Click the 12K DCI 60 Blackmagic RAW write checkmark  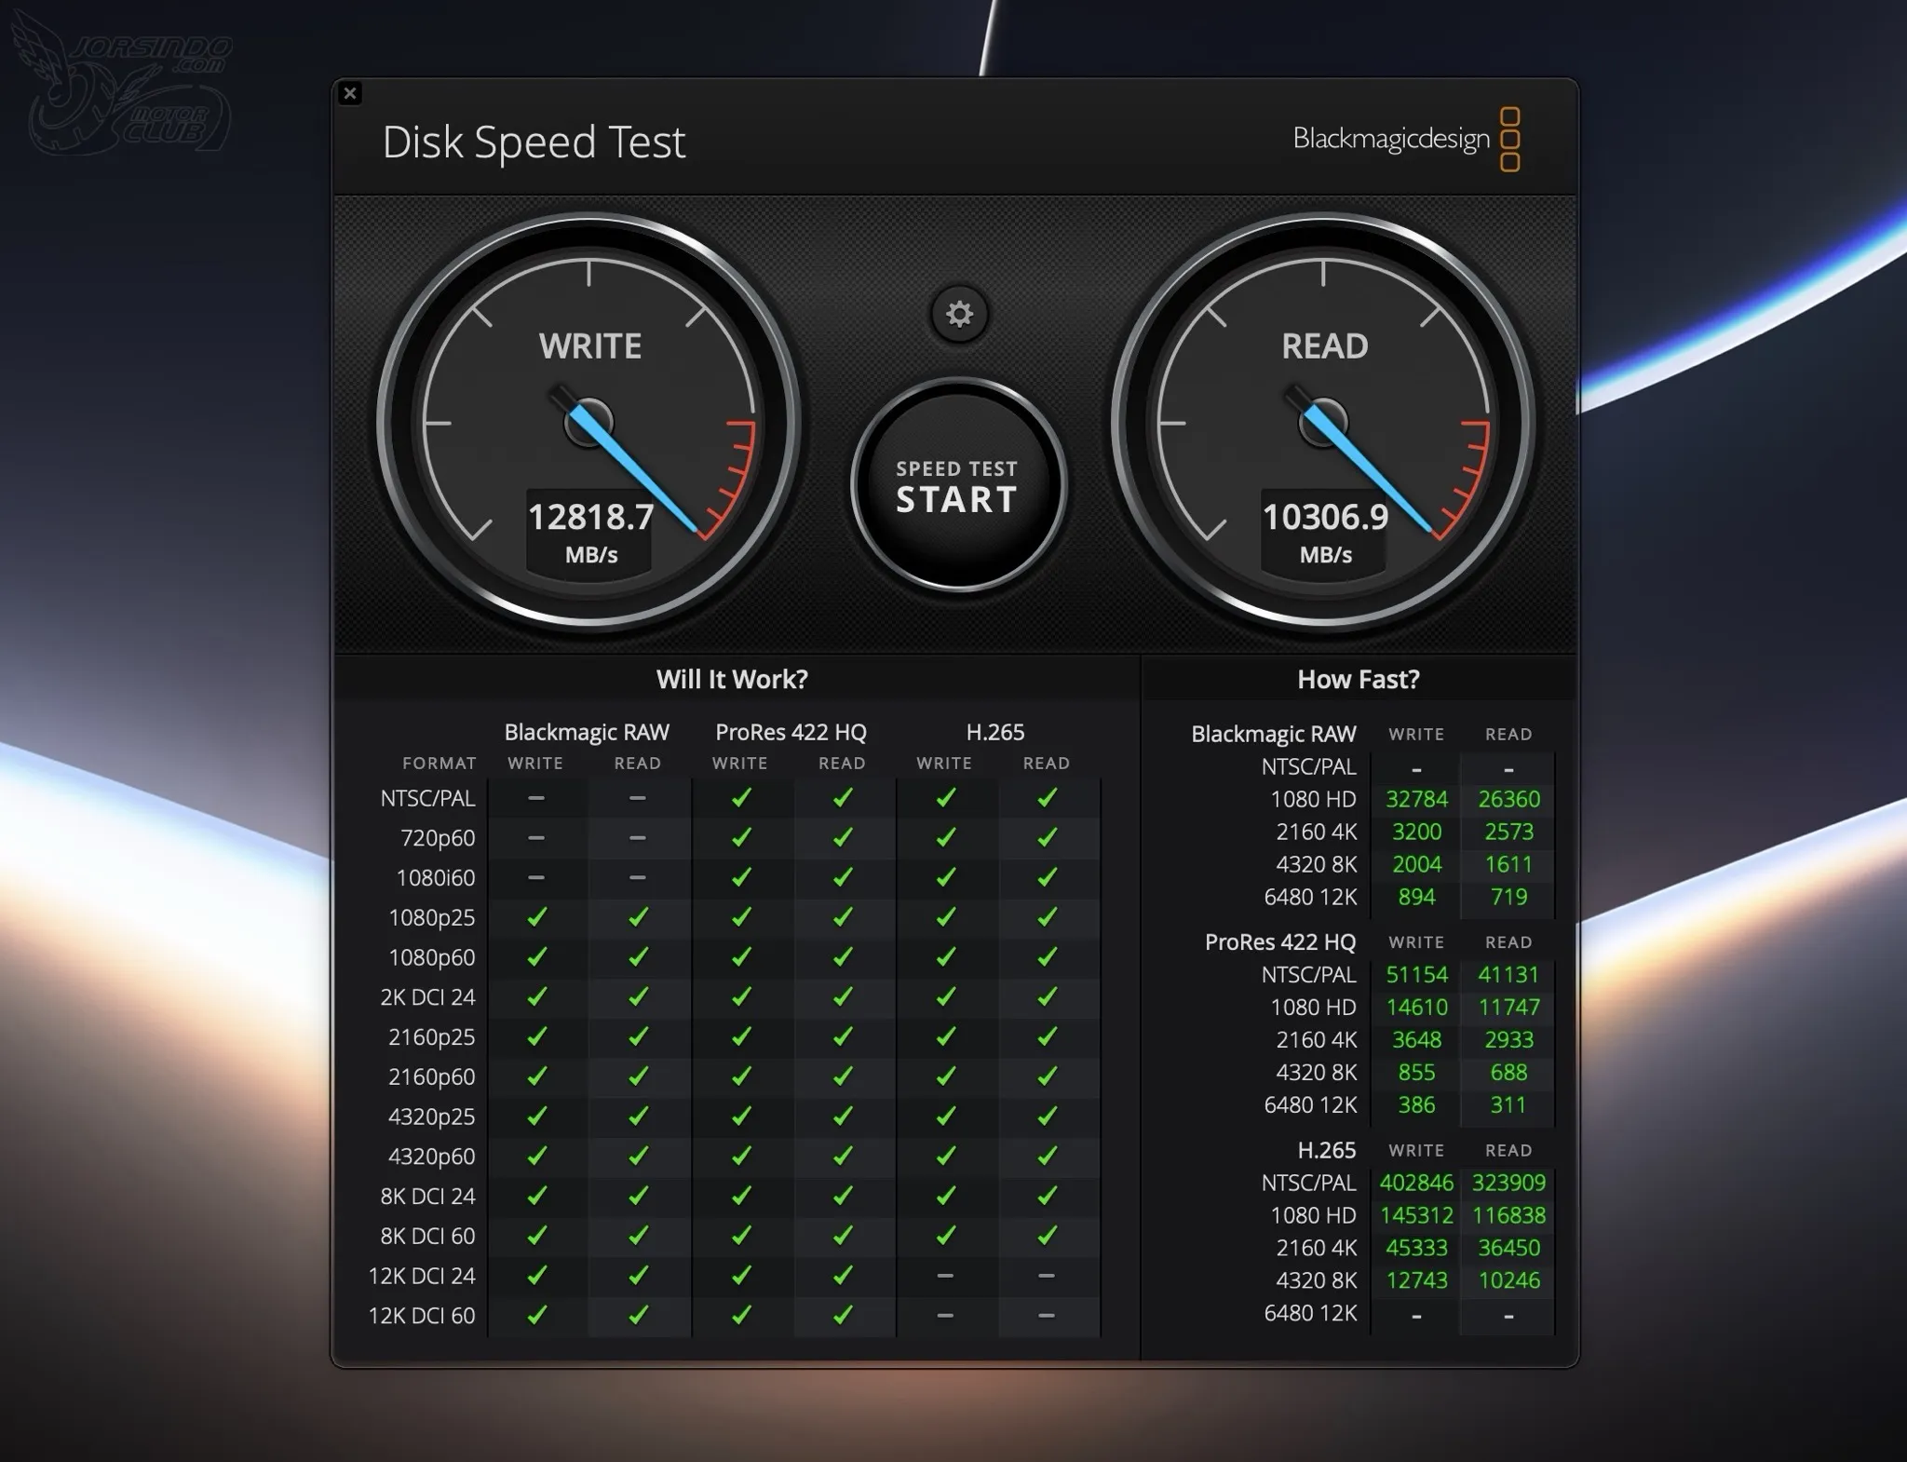pyautogui.click(x=536, y=1315)
